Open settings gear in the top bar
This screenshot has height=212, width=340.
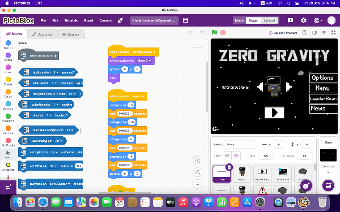(x=304, y=20)
